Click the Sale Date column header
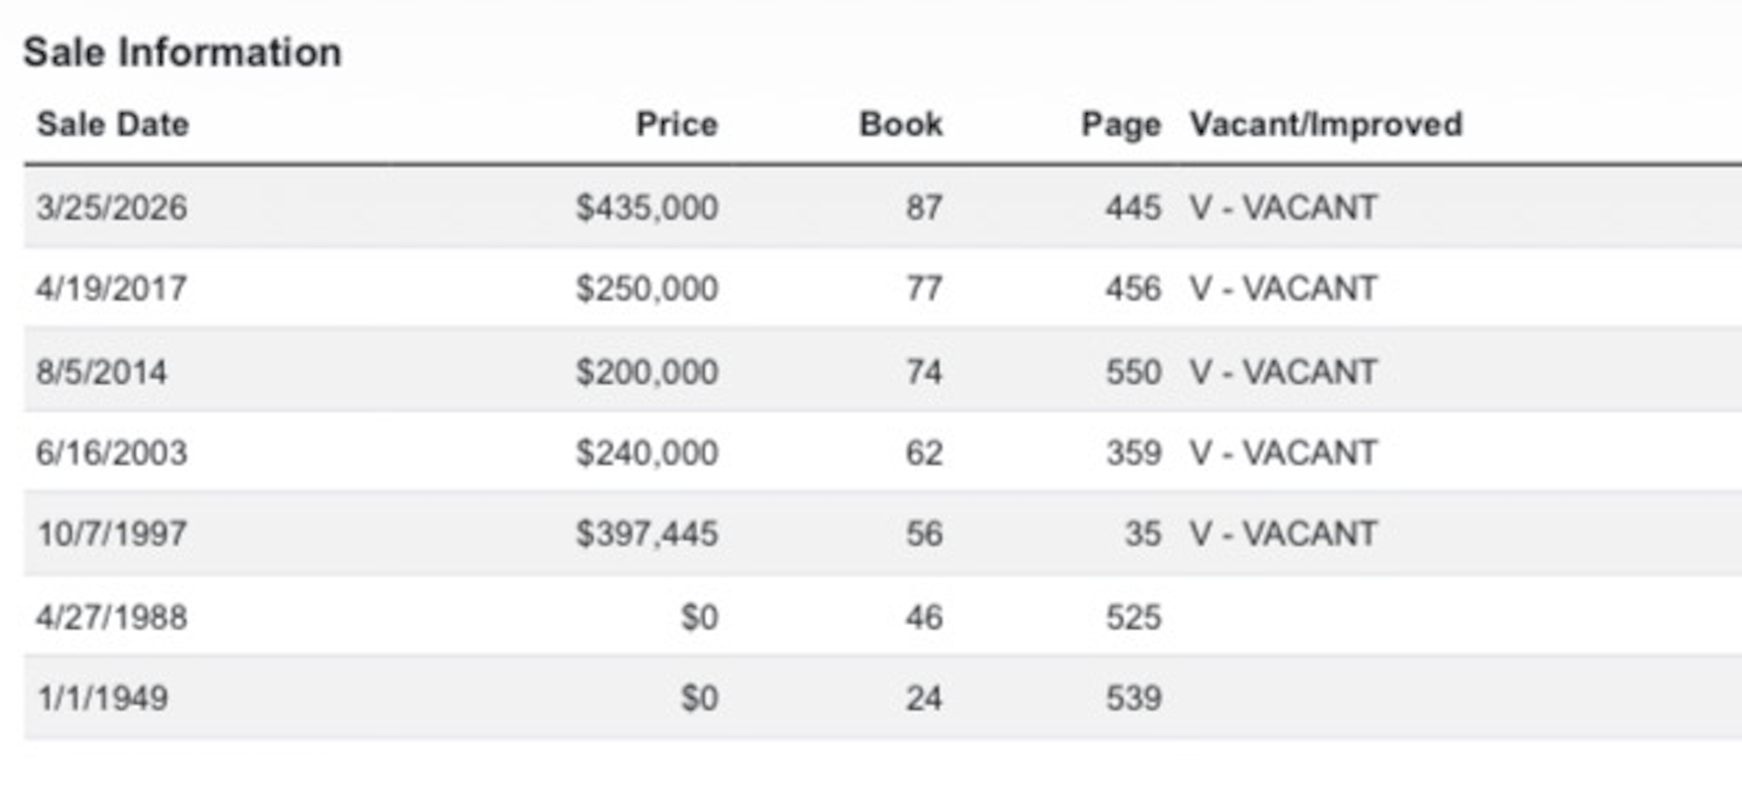Screen dimensions: 1742x786 pyautogui.click(x=112, y=124)
